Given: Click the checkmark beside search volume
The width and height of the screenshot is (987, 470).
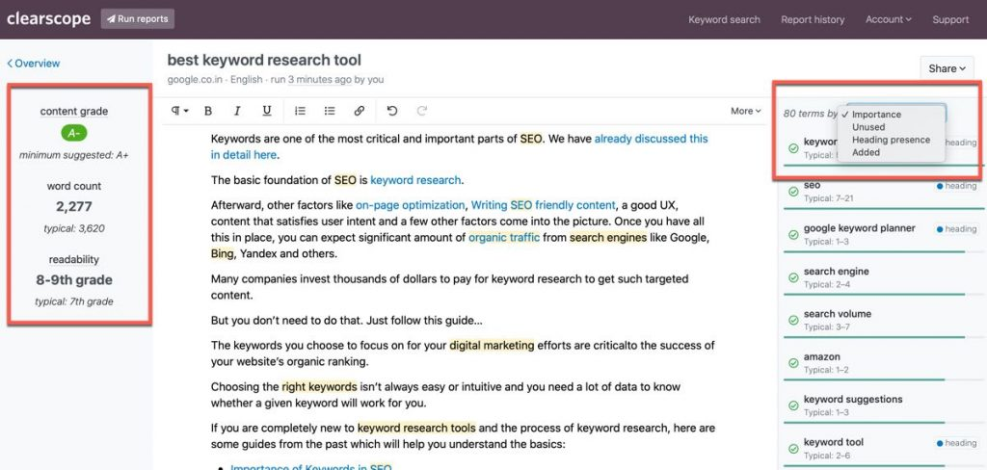Looking at the screenshot, I should (793, 320).
